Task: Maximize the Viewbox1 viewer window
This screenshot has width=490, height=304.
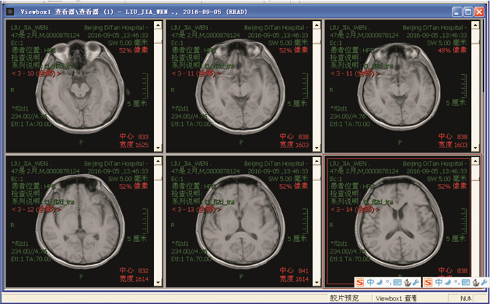Action: tap(467, 11)
